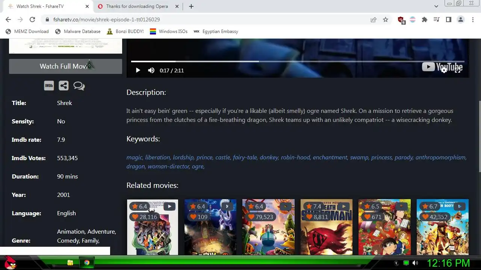
Task: Click the 12:16 PM taskbar clock
Action: click(x=448, y=263)
